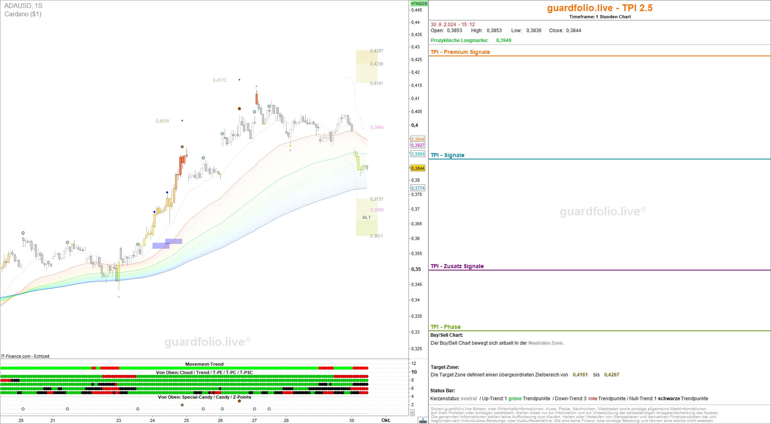The image size is (771, 424).
Task: Click the 0,3611 lower zone label
Action: [376, 236]
